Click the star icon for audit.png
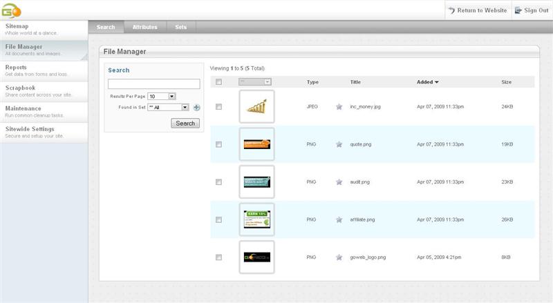 tap(339, 182)
